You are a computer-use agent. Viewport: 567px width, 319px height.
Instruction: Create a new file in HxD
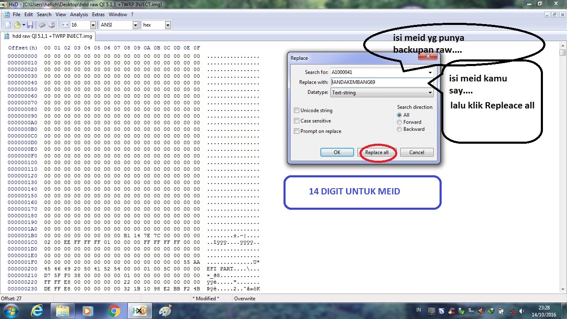(x=7, y=25)
